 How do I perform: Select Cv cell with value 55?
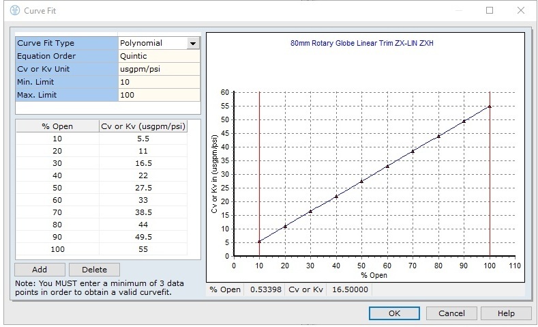pos(143,249)
